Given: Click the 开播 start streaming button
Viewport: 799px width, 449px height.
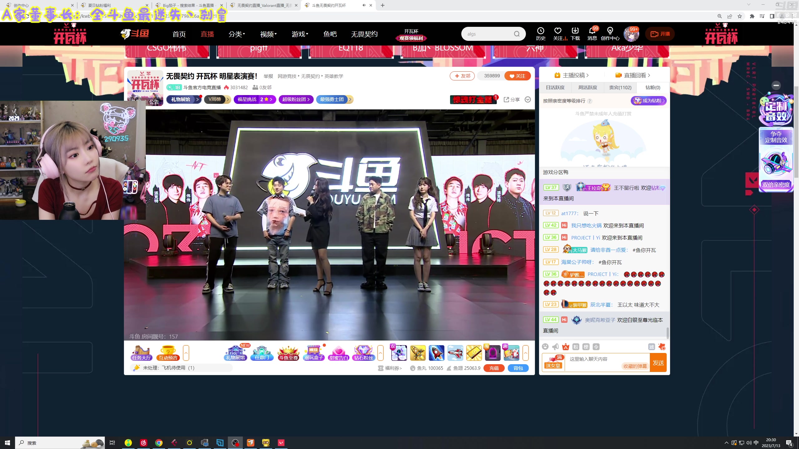Looking at the screenshot, I should pyautogui.click(x=660, y=34).
